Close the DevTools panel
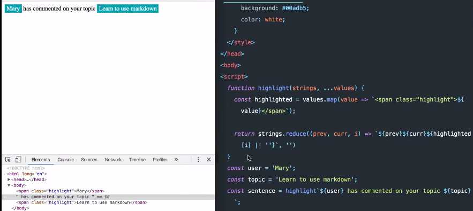Viewport: 473px width, 211px height. (x=209, y=160)
